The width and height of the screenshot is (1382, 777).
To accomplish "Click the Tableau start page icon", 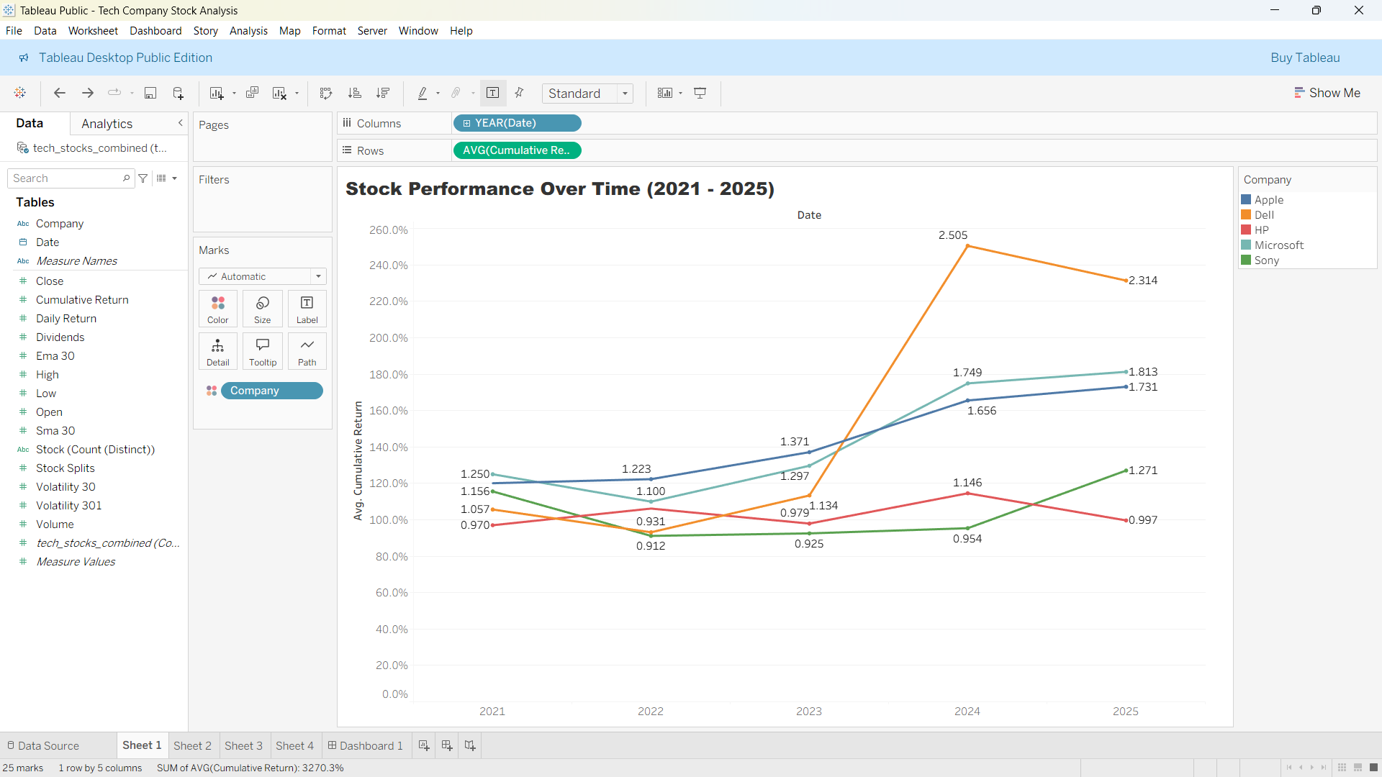I will pos(20,93).
